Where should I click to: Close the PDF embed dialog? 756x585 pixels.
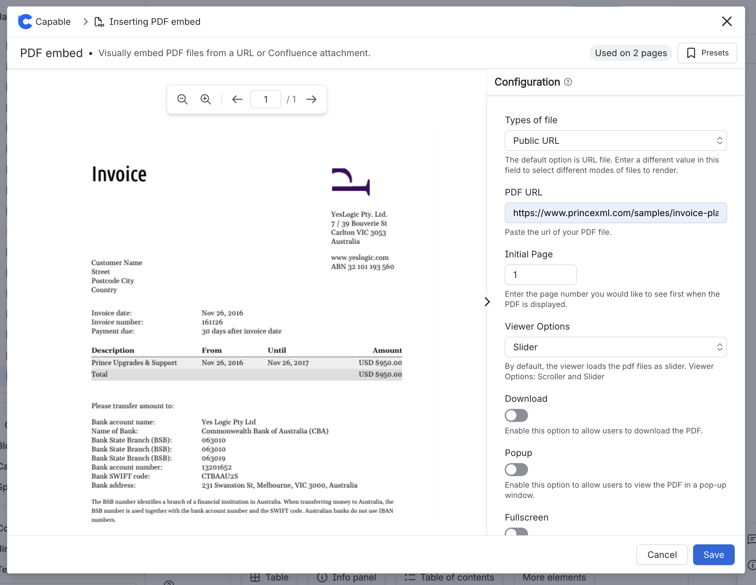coord(727,22)
